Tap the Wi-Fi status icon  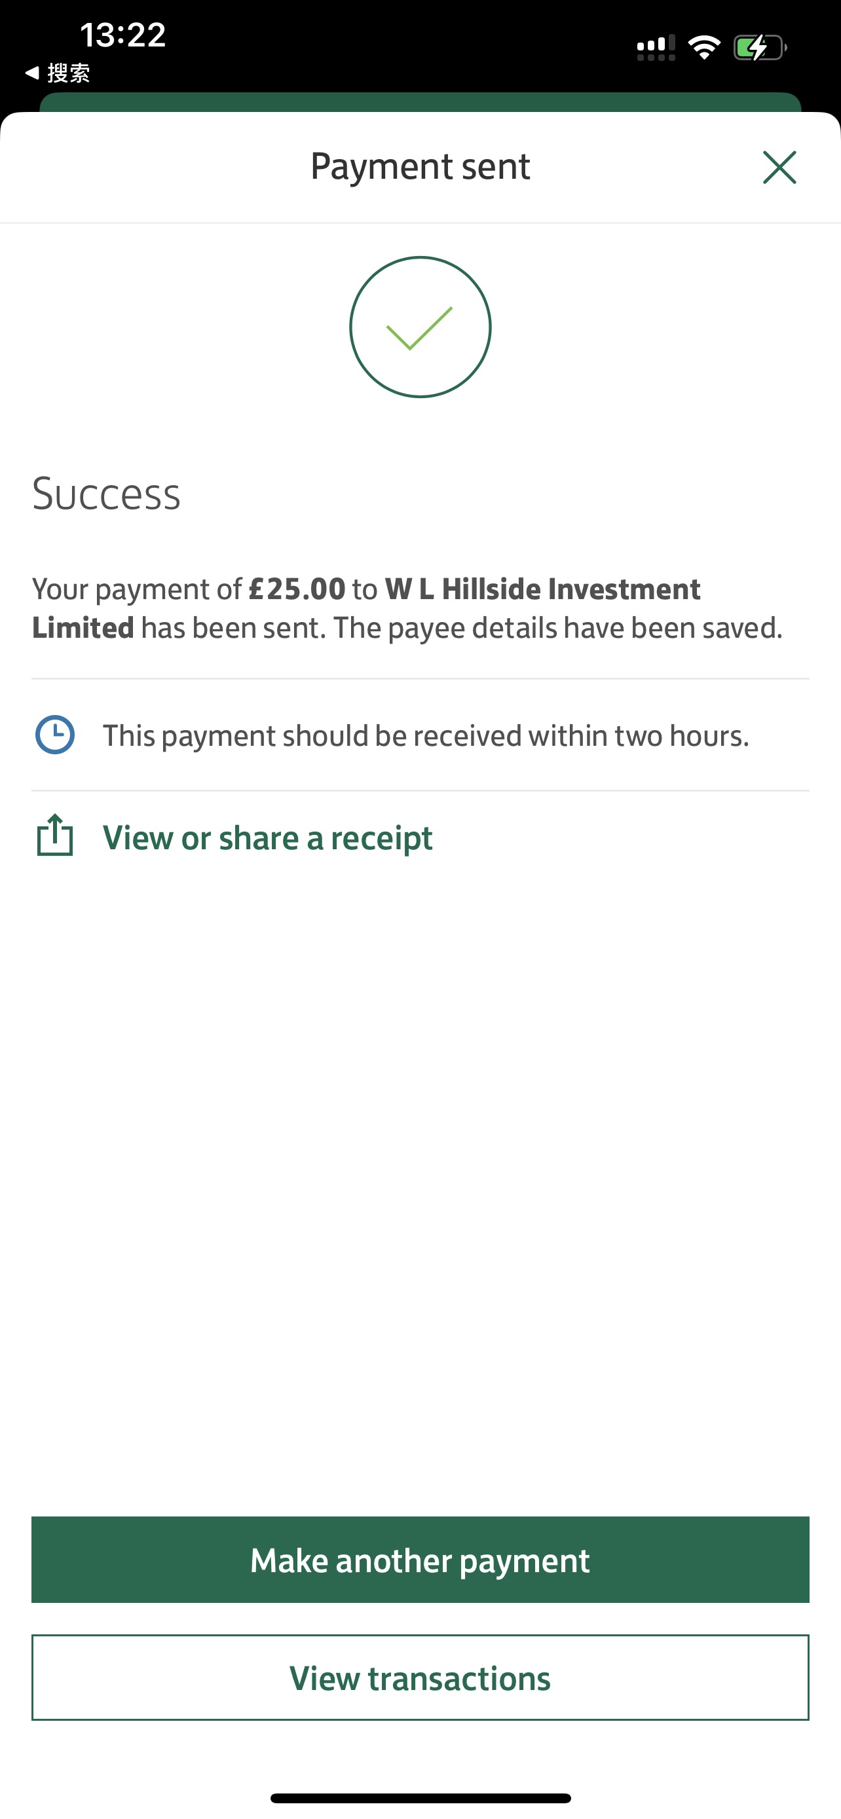pos(704,47)
